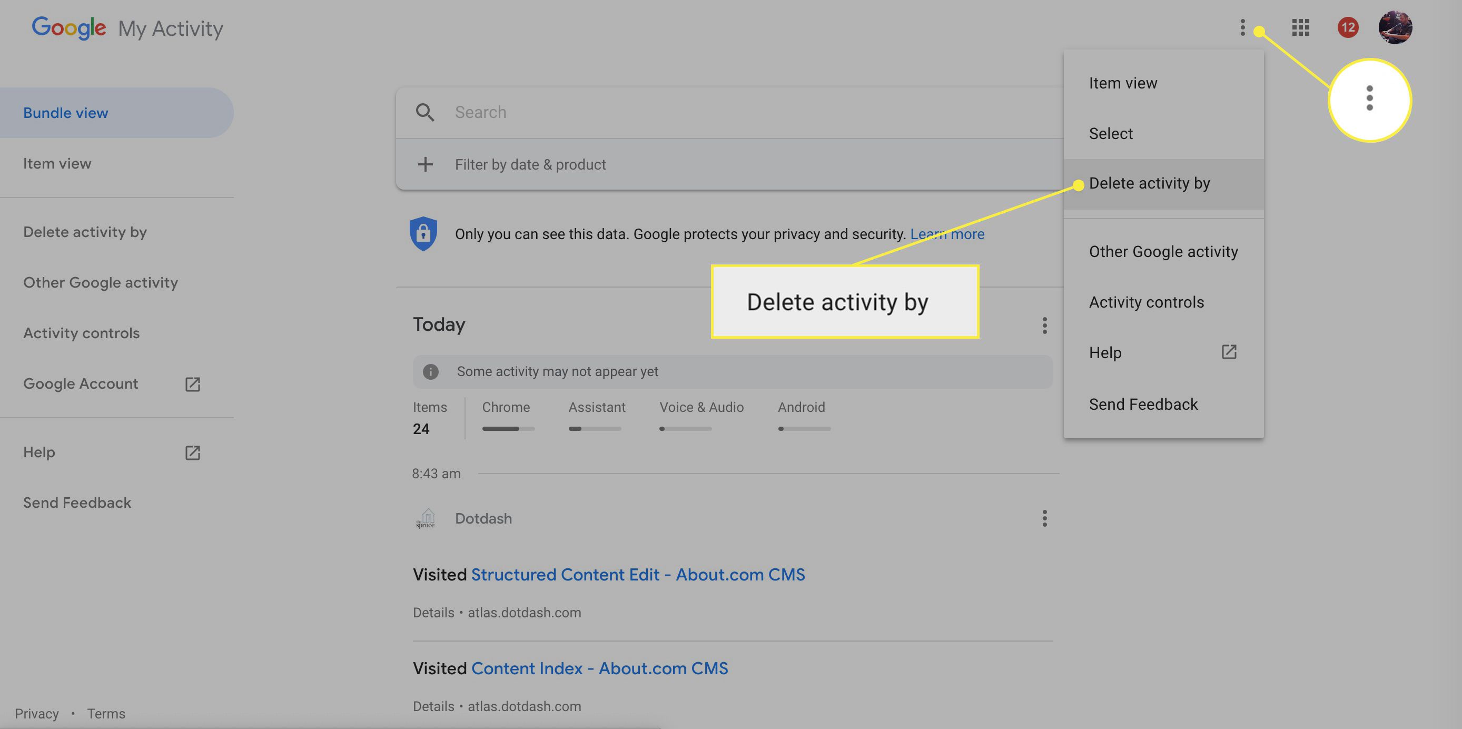Open the Terms footer link

(106, 714)
